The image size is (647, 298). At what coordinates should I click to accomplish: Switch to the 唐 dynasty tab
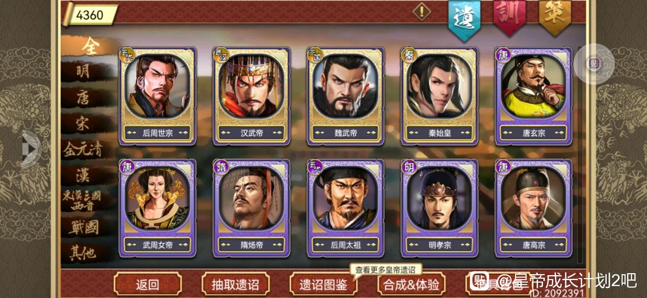click(83, 98)
